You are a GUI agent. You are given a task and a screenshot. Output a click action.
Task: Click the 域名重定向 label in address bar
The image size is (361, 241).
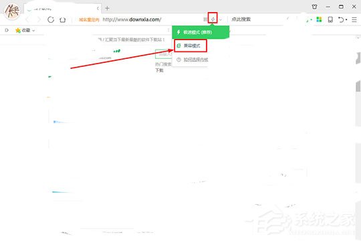[x=89, y=20]
